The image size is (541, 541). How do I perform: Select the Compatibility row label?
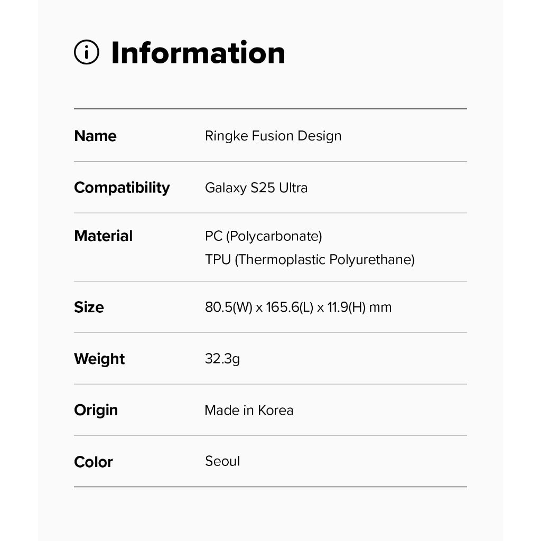(x=122, y=188)
